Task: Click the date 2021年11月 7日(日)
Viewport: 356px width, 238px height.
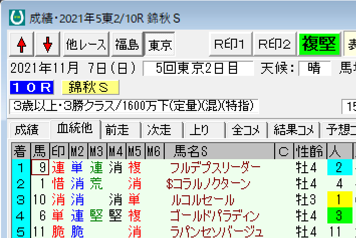Action: (73, 68)
